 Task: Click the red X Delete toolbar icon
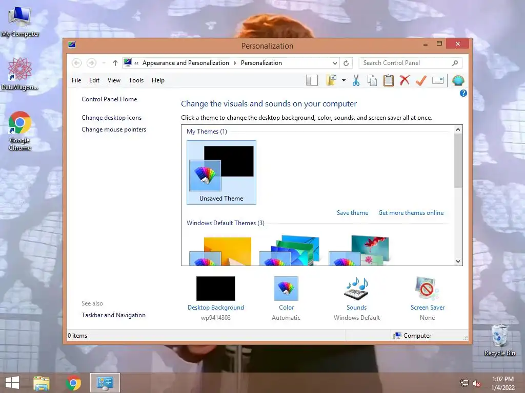tap(405, 80)
